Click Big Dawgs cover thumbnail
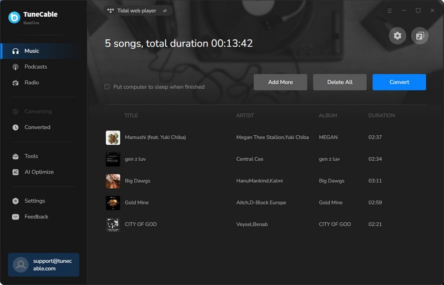444x285 pixels. pos(113,181)
